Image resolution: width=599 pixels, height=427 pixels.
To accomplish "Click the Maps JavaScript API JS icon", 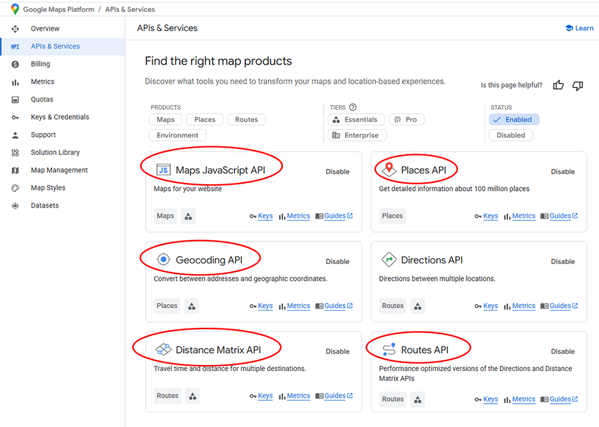I will coord(163,170).
